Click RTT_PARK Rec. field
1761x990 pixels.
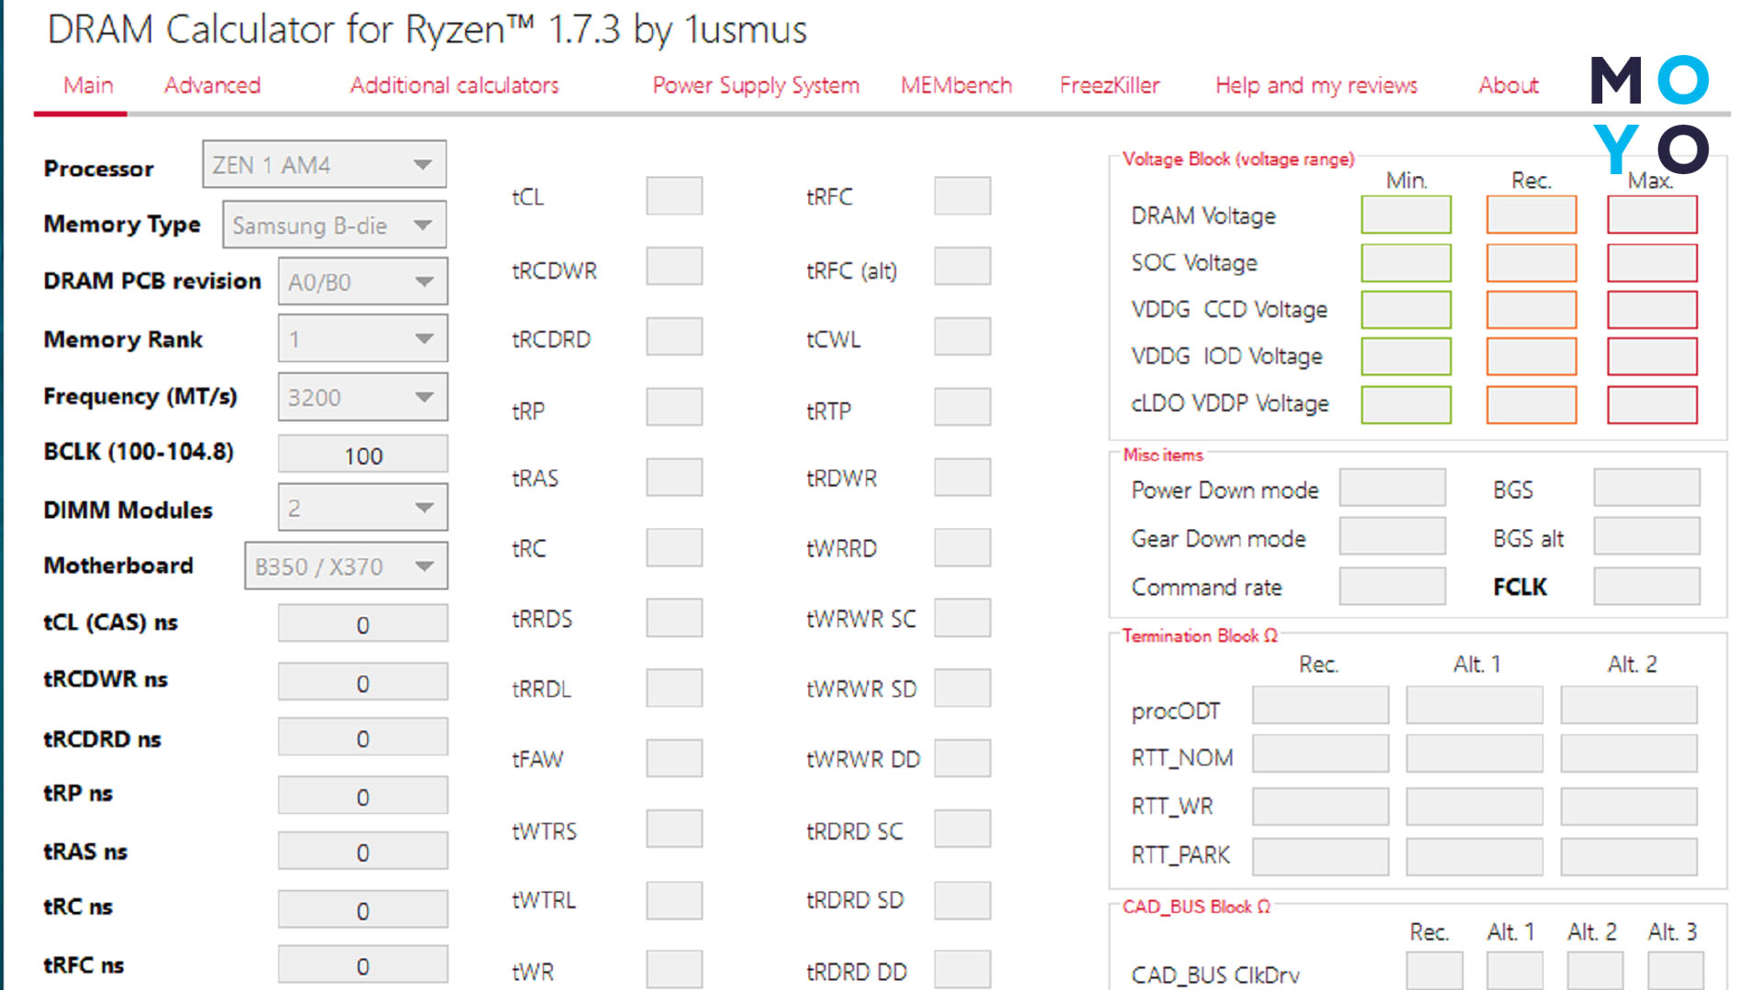tap(1321, 856)
